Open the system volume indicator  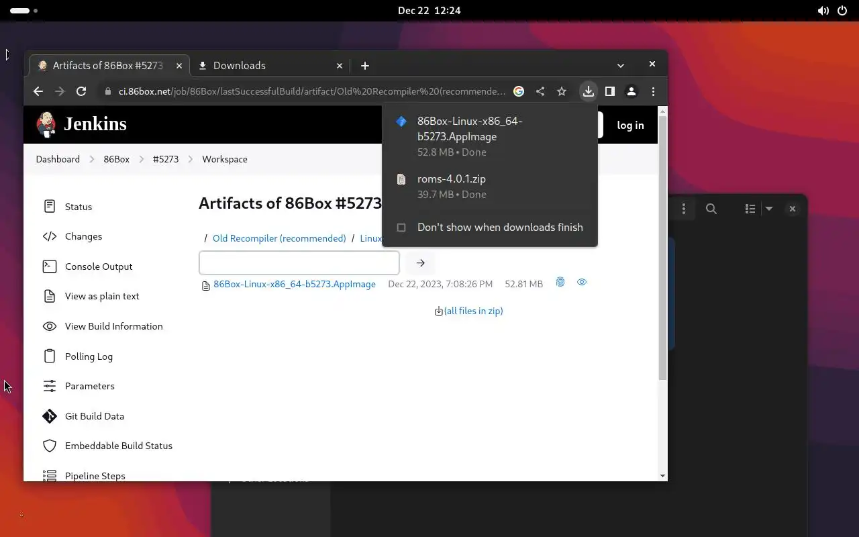click(x=823, y=11)
